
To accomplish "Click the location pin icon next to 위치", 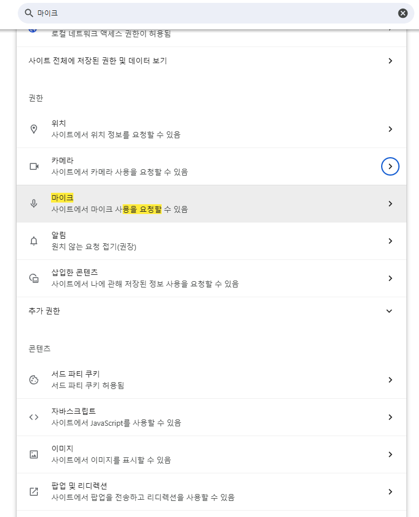I will [34, 129].
